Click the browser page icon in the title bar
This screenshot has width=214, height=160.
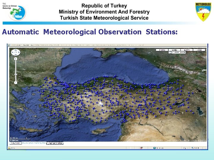[x=10, y=45]
